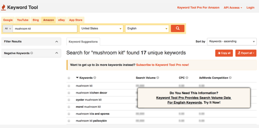Check the box for 'mushroom kit psilocybin'
This screenshot has height=128, width=259.
point(69,121)
